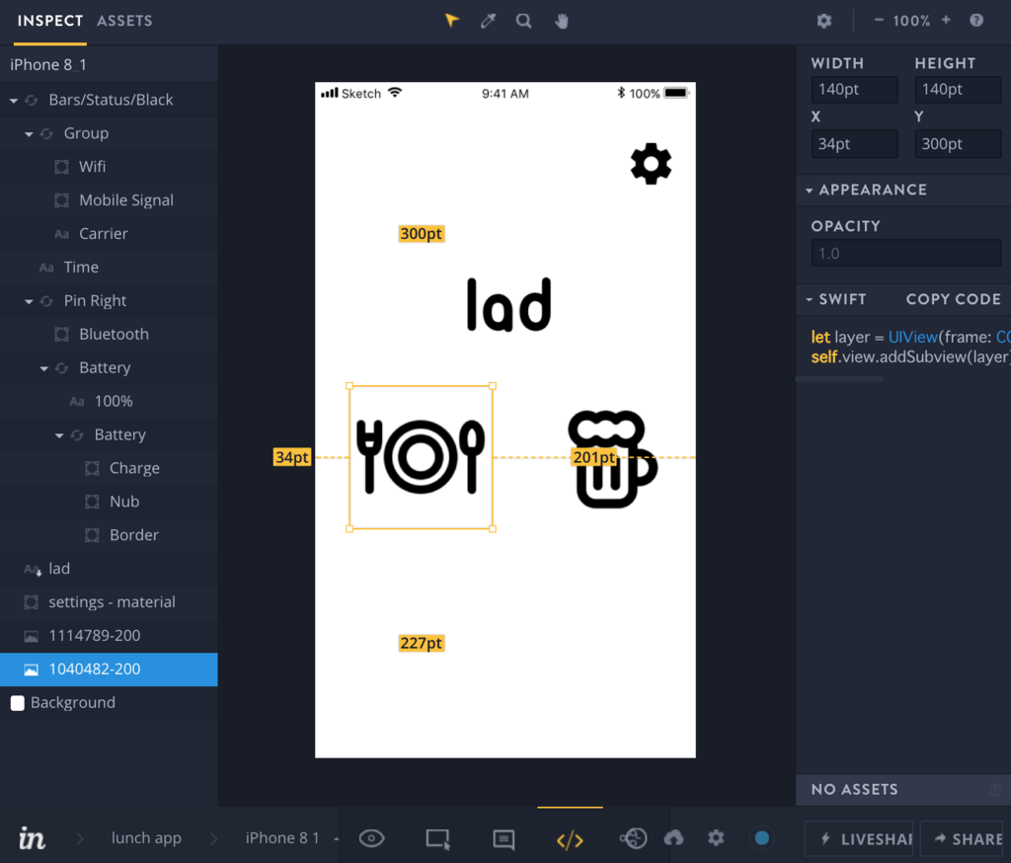Click the settings gear in the mockup
Image resolution: width=1011 pixels, height=863 pixels.
tap(651, 164)
